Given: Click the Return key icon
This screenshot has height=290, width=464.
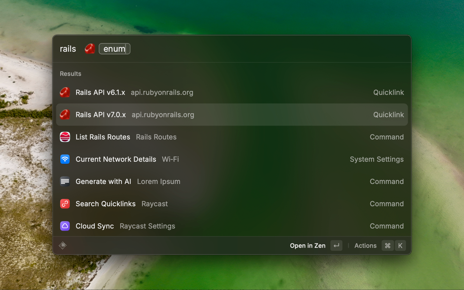Looking at the screenshot, I should click(336, 246).
